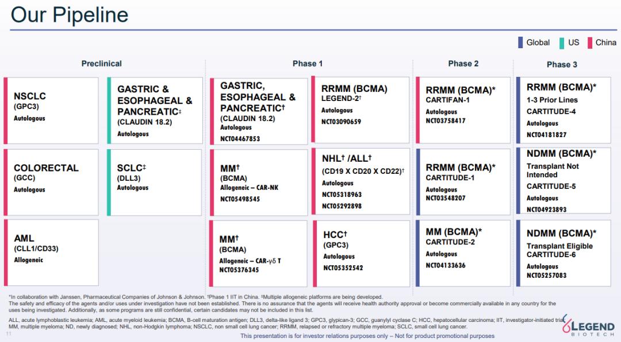Select the Phase 1 column header
Screen dimensions: 621x342
point(308,64)
